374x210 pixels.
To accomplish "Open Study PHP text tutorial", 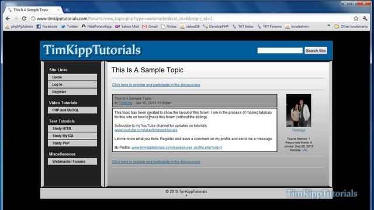I will pyautogui.click(x=72, y=143).
